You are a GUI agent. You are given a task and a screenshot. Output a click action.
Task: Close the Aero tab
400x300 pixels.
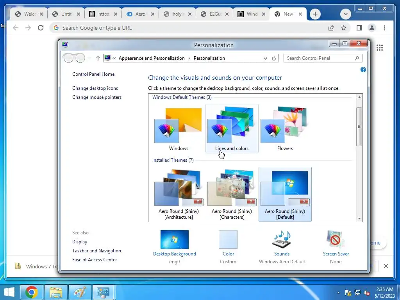point(153,14)
